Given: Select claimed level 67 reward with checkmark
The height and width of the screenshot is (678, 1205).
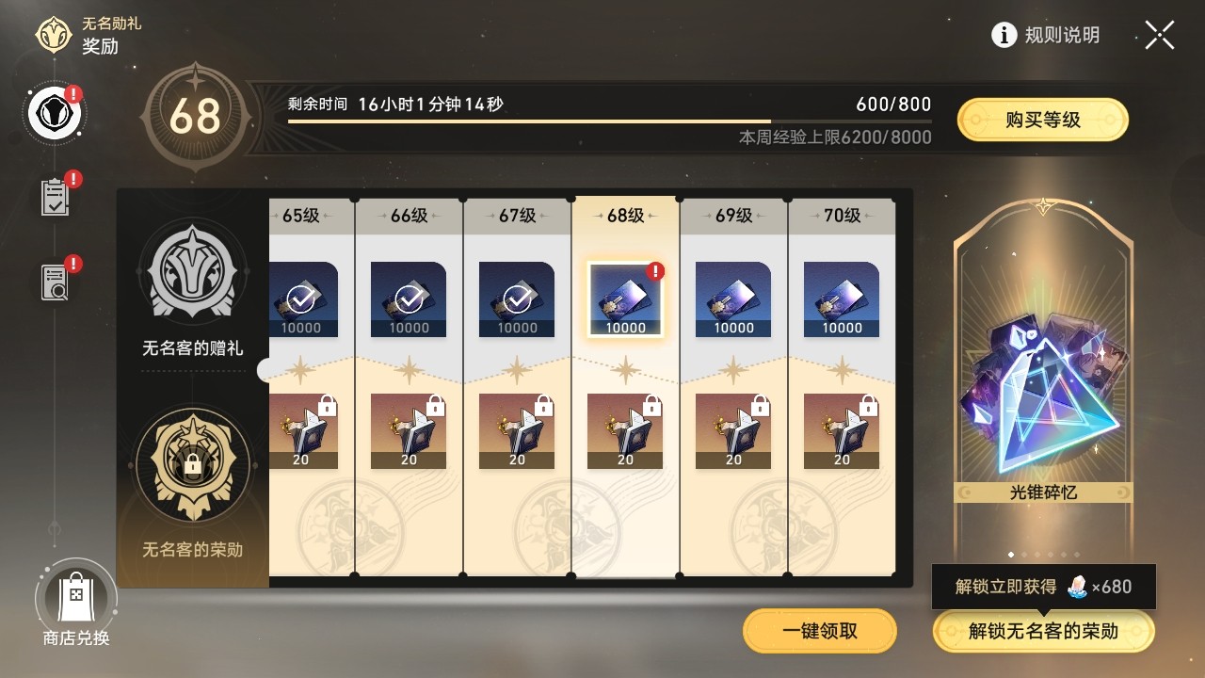Looking at the screenshot, I should 517,299.
